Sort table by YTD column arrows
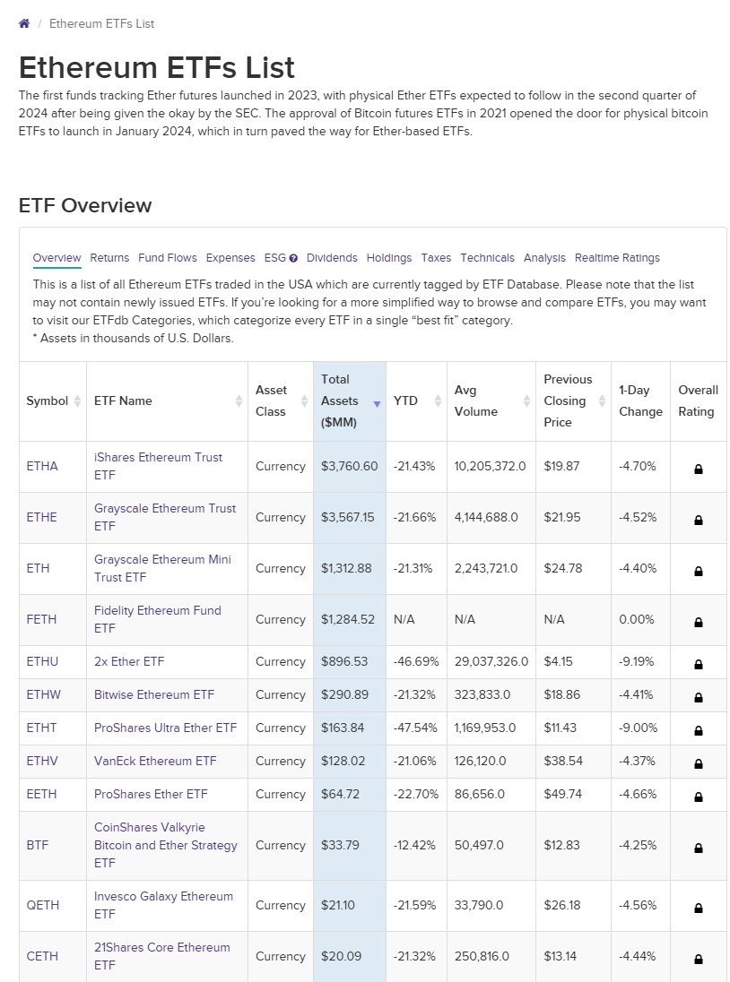Viewport: 730px width, 982px height. click(437, 401)
